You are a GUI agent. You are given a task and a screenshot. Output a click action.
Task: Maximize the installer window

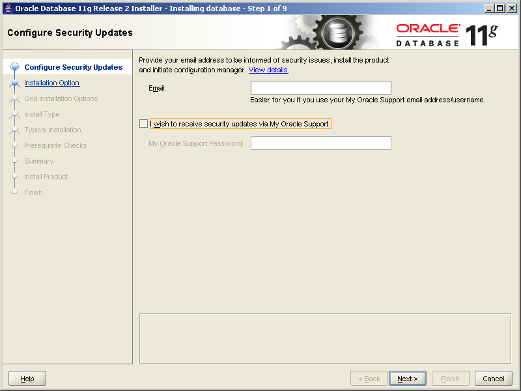point(500,8)
